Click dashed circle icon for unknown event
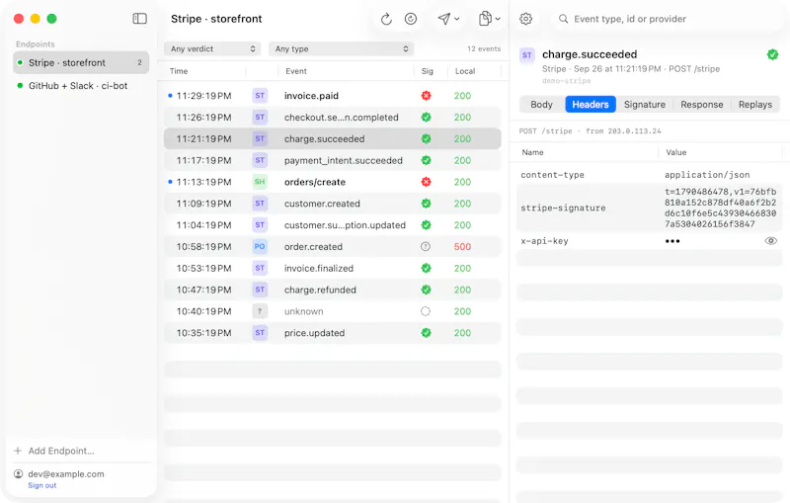The width and height of the screenshot is (790, 503). point(426,311)
